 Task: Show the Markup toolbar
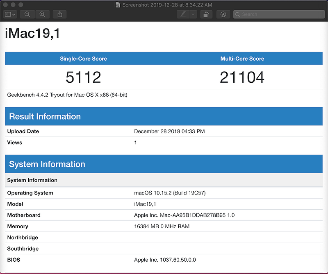[223, 14]
